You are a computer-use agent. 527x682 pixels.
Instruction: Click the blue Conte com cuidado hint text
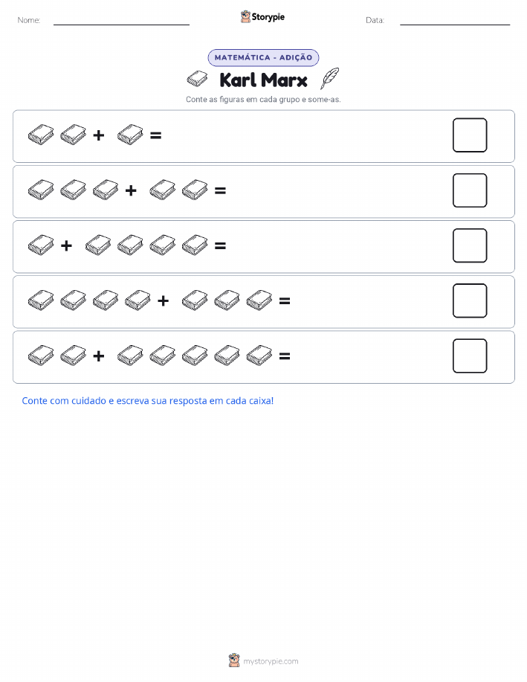[148, 401]
